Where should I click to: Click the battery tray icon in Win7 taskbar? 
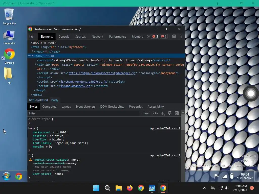tap(232, 176)
